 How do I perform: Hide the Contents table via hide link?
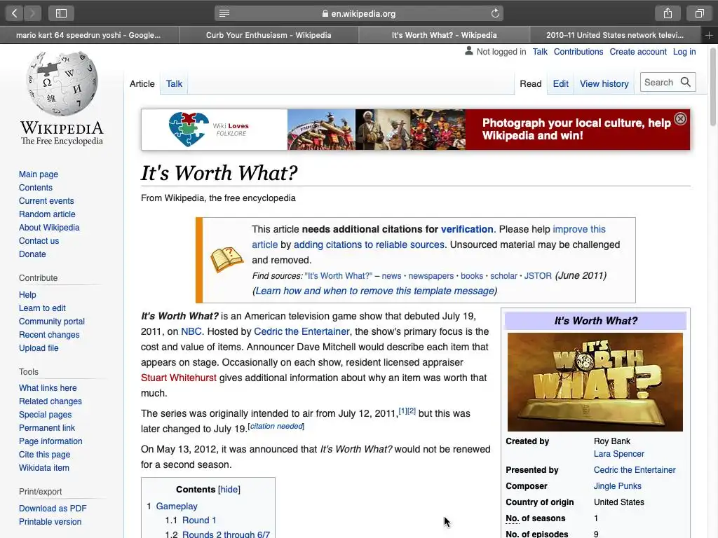(x=229, y=490)
